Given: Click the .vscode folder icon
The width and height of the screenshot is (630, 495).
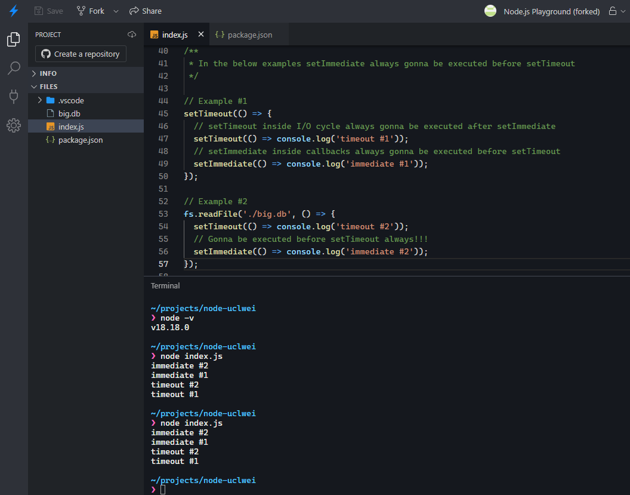Looking at the screenshot, I should [x=50, y=100].
